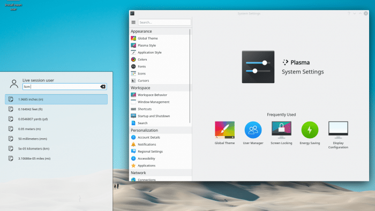Click the System Settings window icon in title bar

click(x=132, y=13)
